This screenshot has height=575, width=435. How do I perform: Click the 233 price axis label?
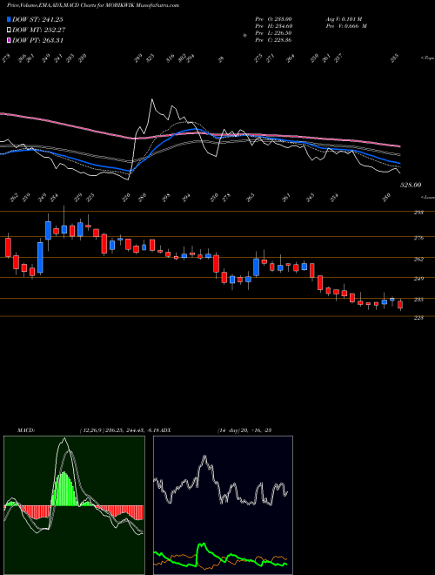pyautogui.click(x=418, y=300)
